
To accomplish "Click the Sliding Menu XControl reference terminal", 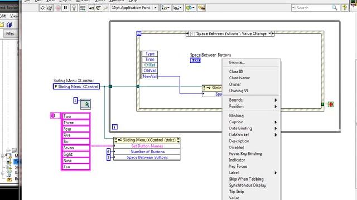I will pos(76,87).
